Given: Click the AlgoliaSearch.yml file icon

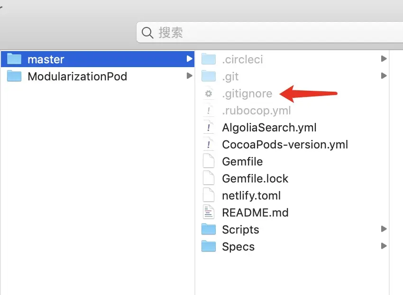Looking at the screenshot, I should point(209,127).
